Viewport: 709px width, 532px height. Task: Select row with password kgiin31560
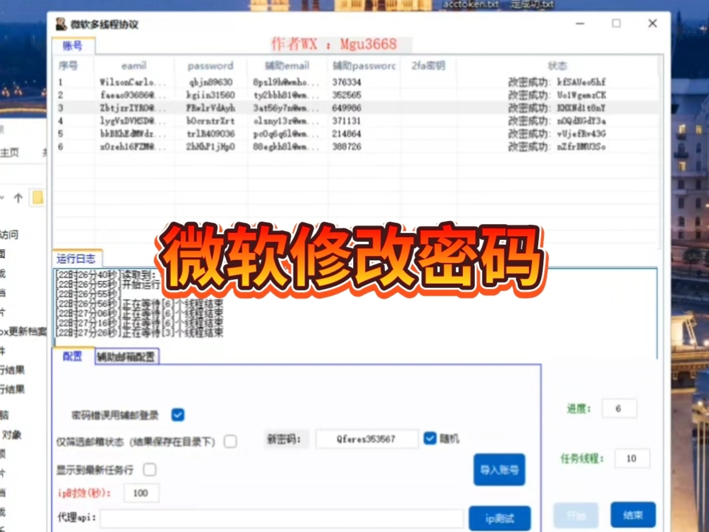click(354, 95)
